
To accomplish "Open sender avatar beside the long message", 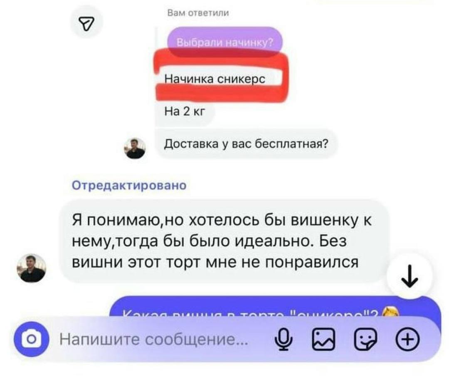I will pyautogui.click(x=32, y=268).
